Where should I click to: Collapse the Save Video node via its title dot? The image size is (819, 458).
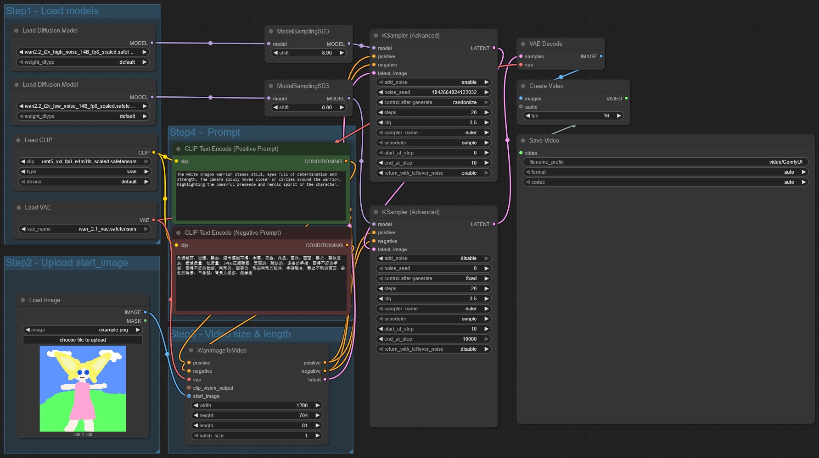(x=523, y=141)
